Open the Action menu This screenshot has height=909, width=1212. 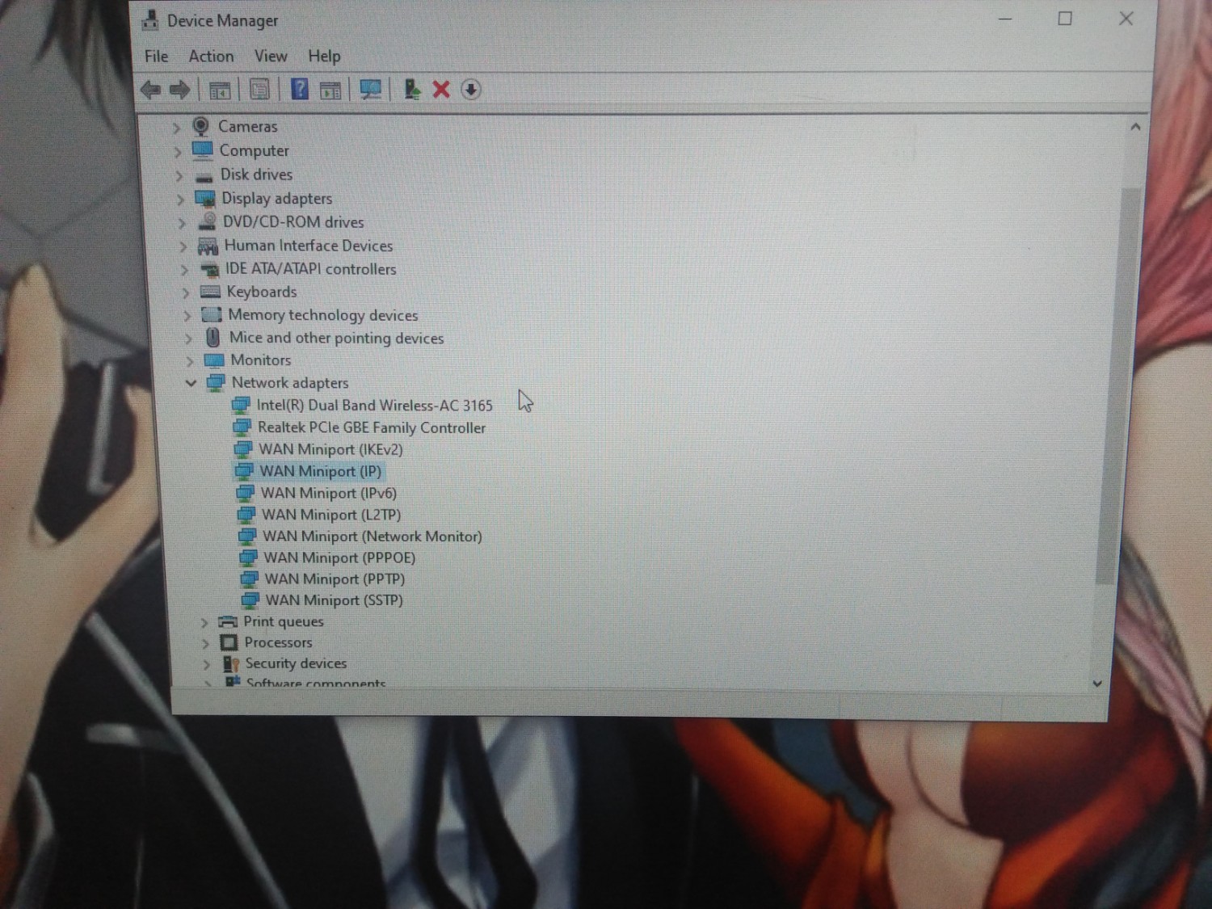[211, 57]
